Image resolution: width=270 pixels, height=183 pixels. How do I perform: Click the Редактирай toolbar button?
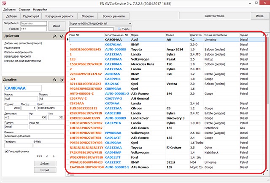(31, 16)
